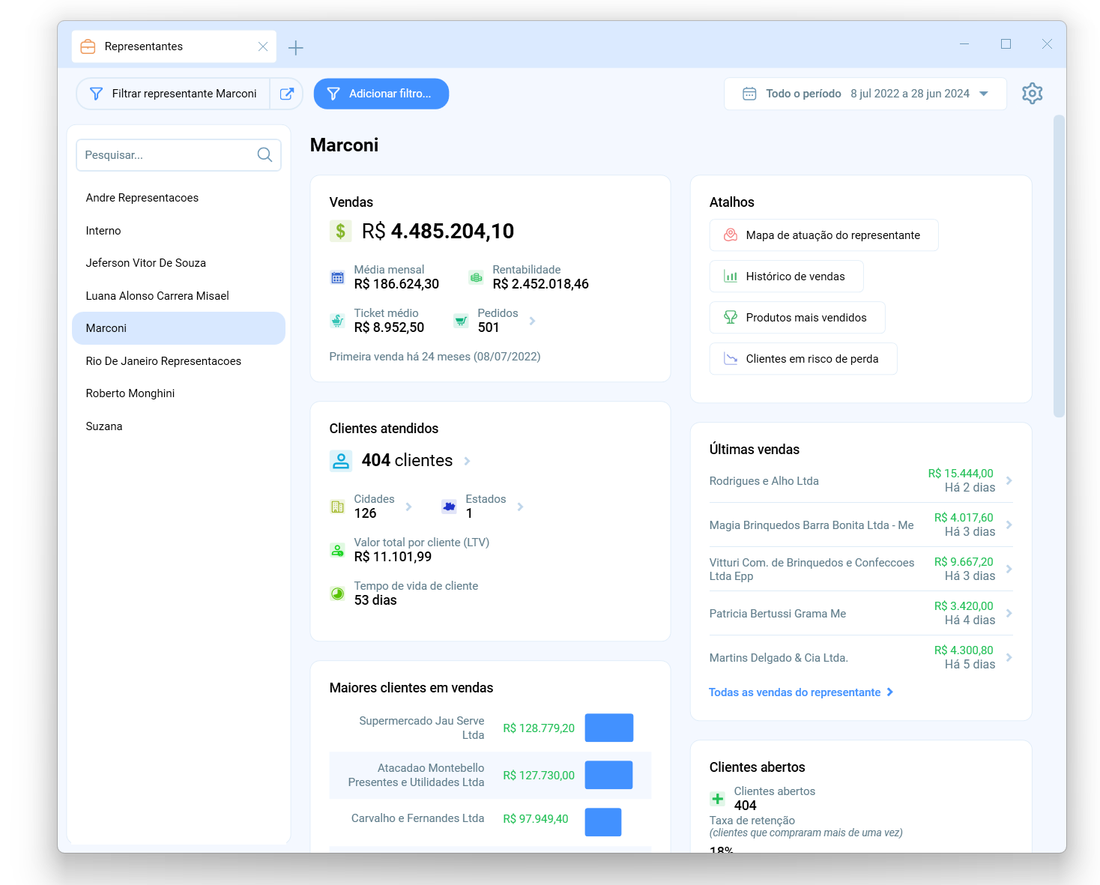Screen dimensions: 1100x885
Task: Select Andre Representacoes in the list
Action: [178, 198]
